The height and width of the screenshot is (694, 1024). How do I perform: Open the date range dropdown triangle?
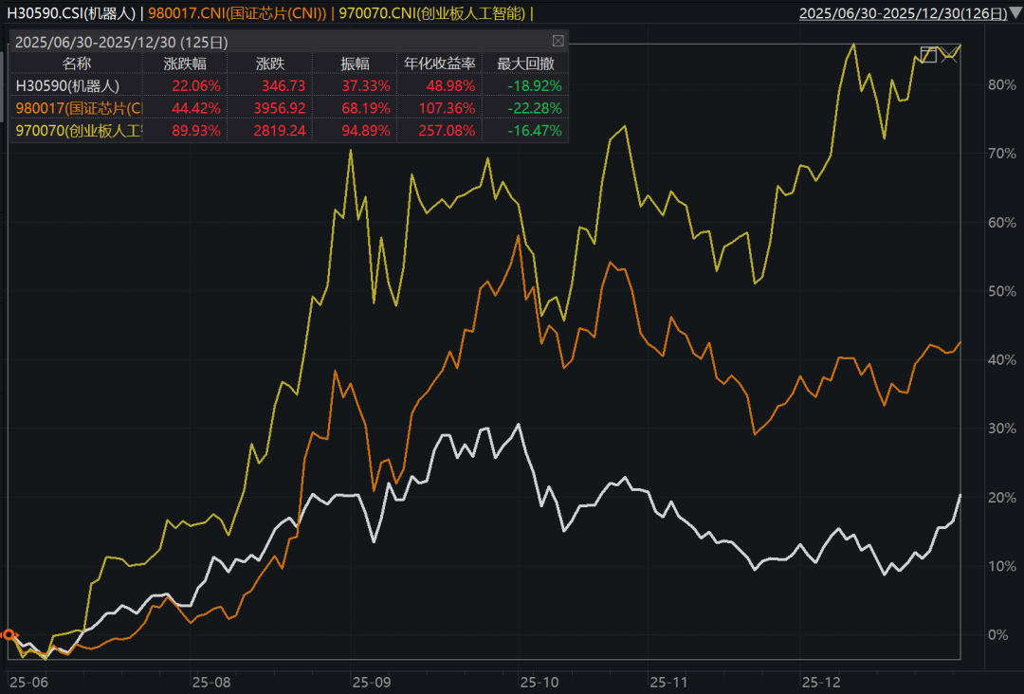pos(1015,12)
